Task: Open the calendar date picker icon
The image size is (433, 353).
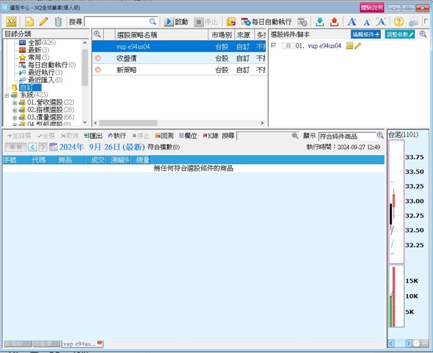Action: coord(53,147)
